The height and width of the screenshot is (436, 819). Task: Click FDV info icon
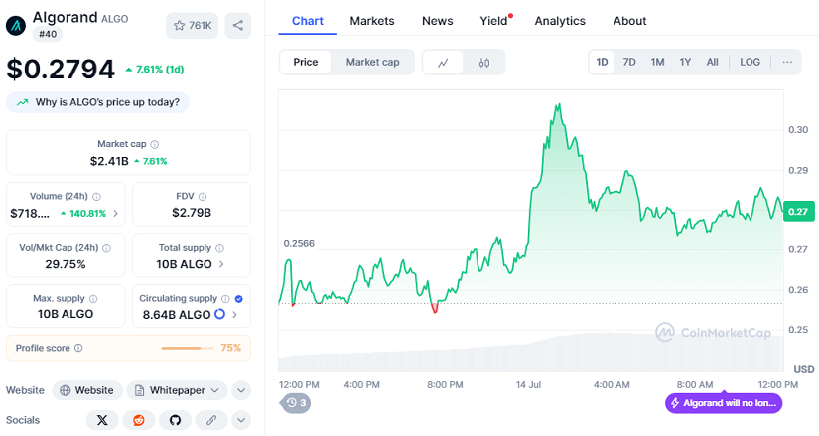click(x=203, y=197)
